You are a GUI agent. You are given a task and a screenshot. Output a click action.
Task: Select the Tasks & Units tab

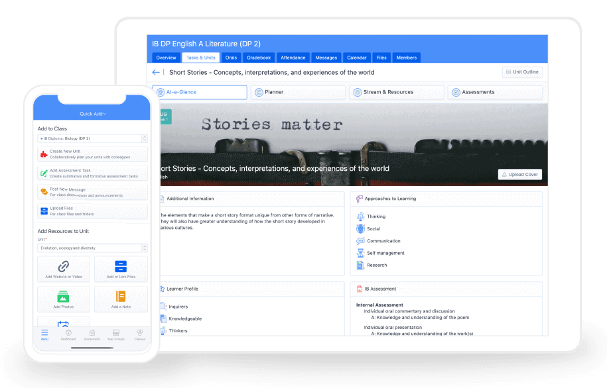[x=201, y=58]
